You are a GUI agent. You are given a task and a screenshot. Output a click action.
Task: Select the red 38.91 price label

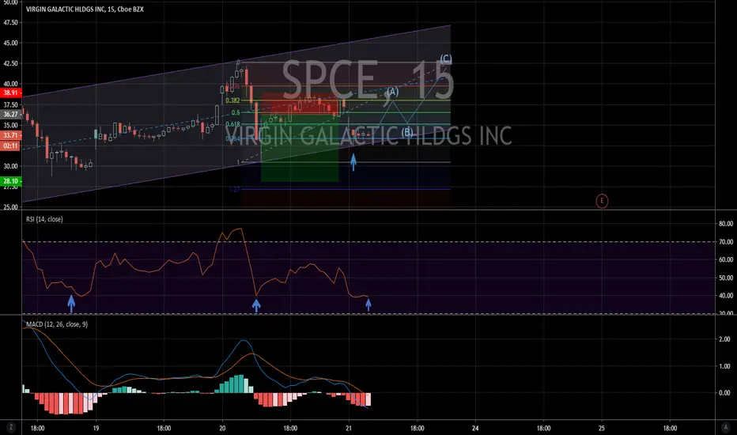click(10, 93)
